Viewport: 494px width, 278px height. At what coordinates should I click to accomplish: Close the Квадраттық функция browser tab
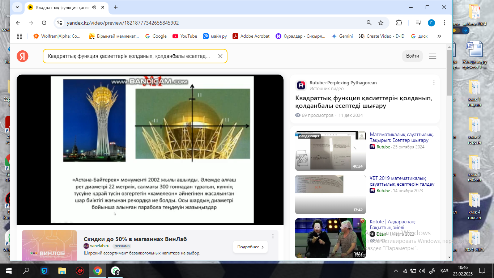pos(103,7)
